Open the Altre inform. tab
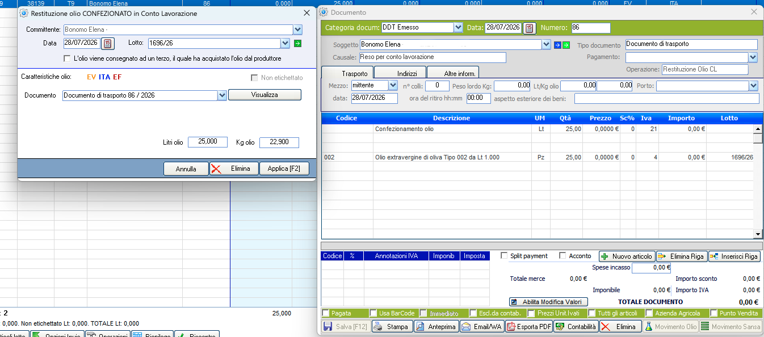 452,73
